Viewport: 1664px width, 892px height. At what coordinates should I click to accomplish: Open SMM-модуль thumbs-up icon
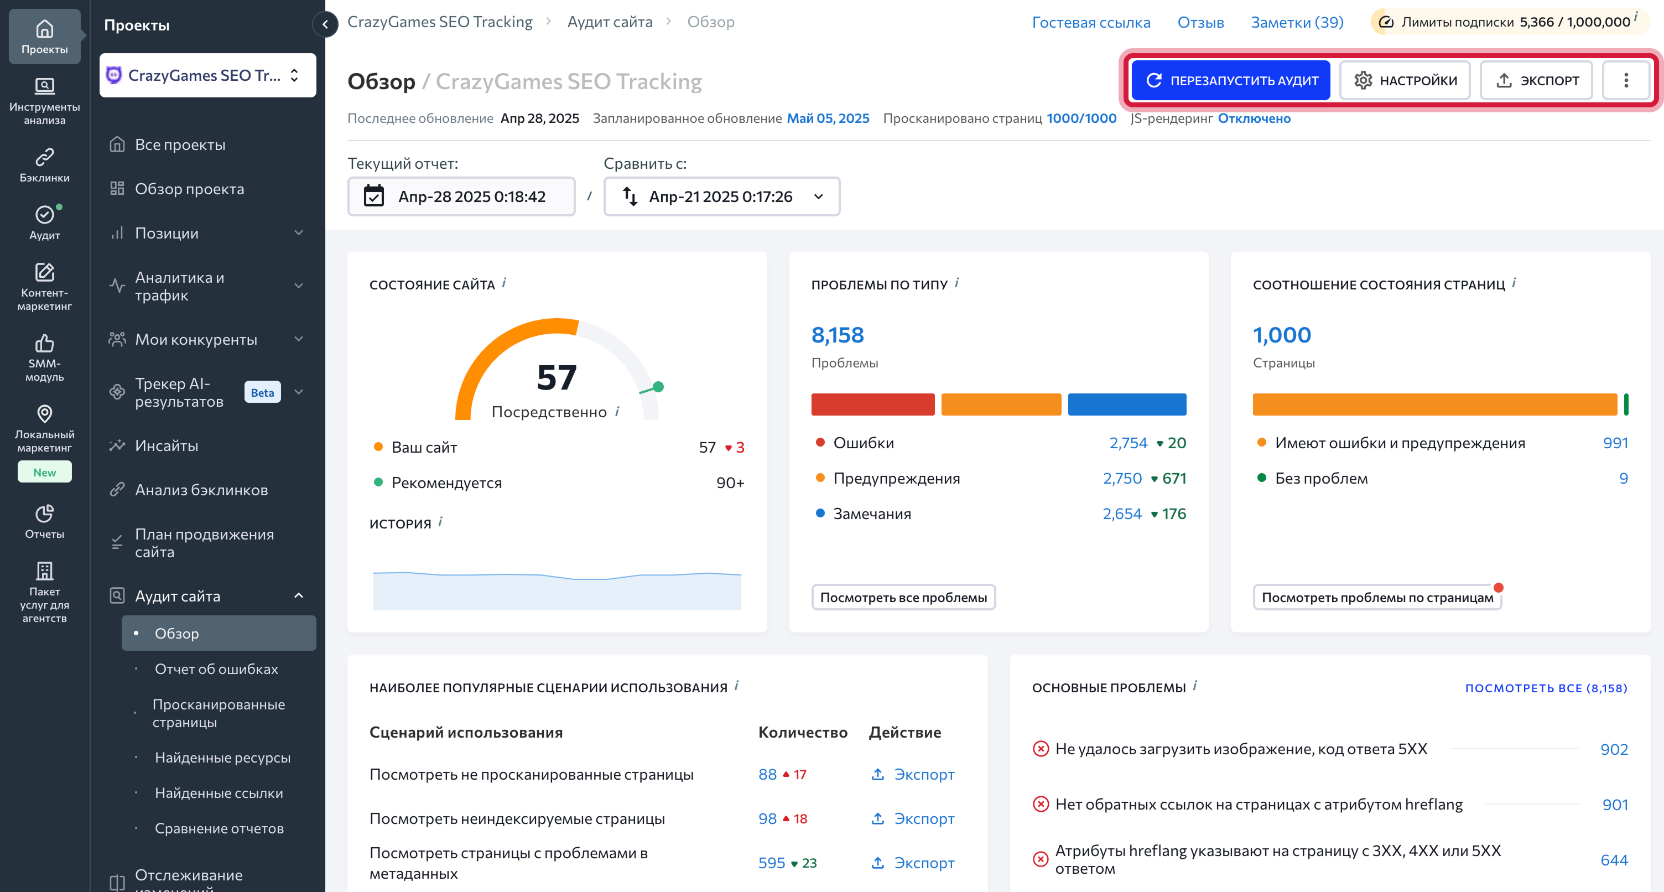pyautogui.click(x=44, y=343)
